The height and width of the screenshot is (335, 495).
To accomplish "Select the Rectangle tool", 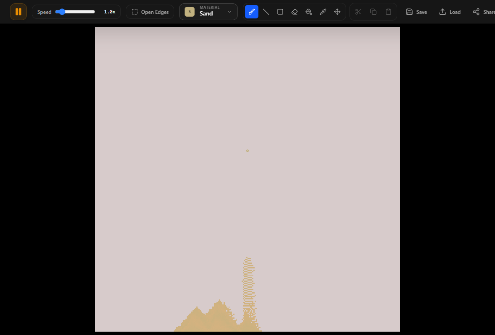I will click(x=280, y=12).
